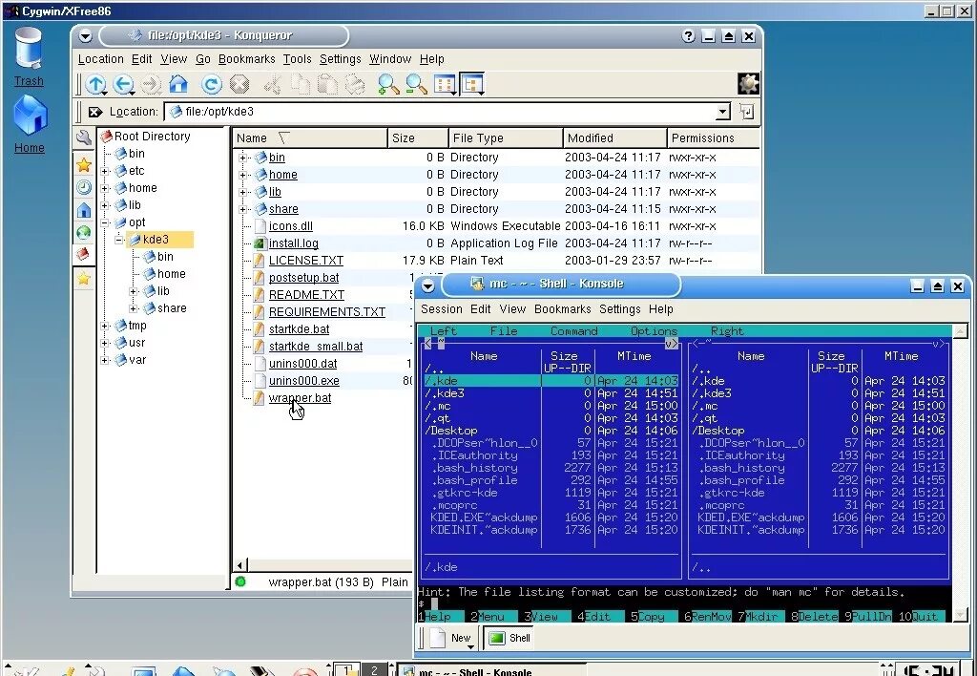977x676 pixels.
Task: Open the startkde.bat file link
Action: (x=299, y=329)
